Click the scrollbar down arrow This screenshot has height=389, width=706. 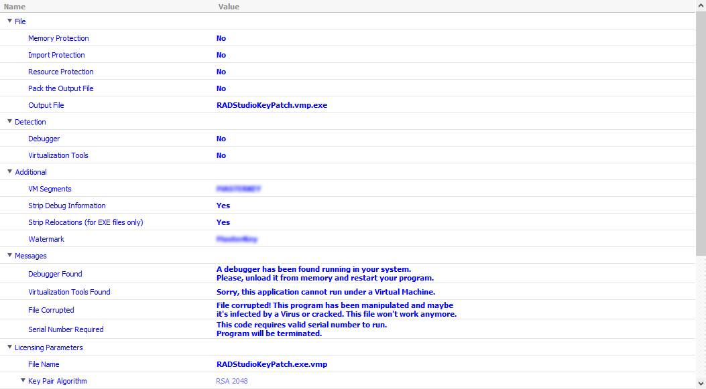click(x=701, y=384)
